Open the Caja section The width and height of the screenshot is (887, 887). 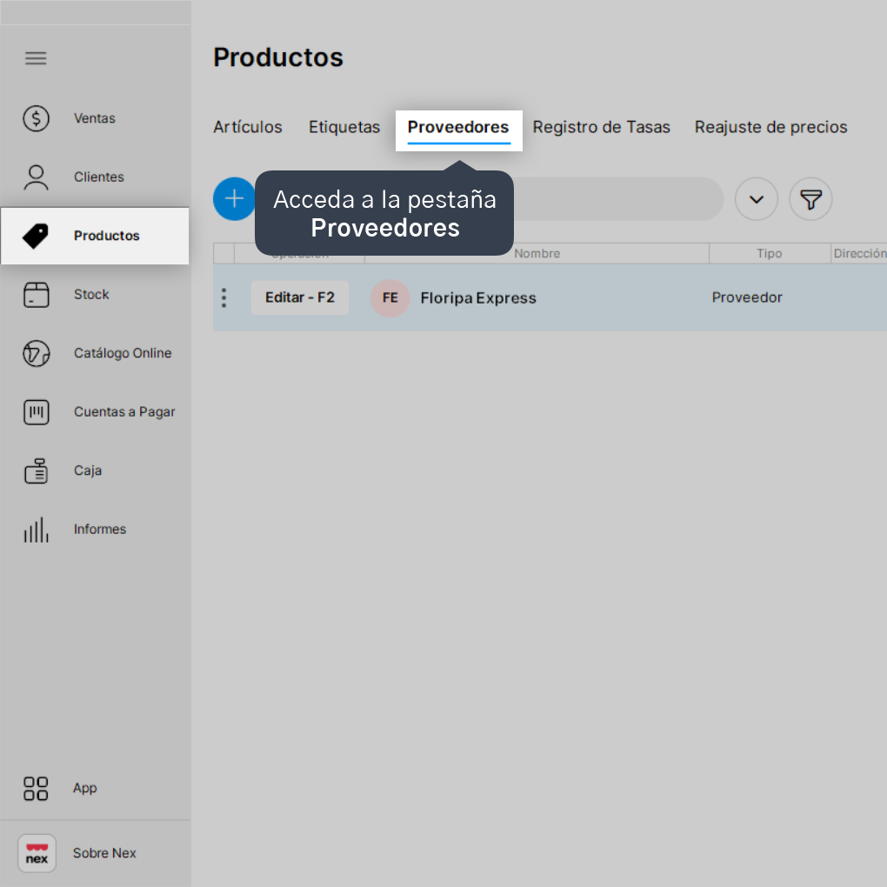(x=88, y=470)
